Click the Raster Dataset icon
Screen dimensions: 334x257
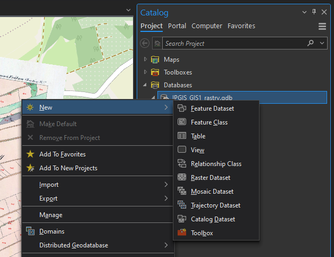pos(182,178)
